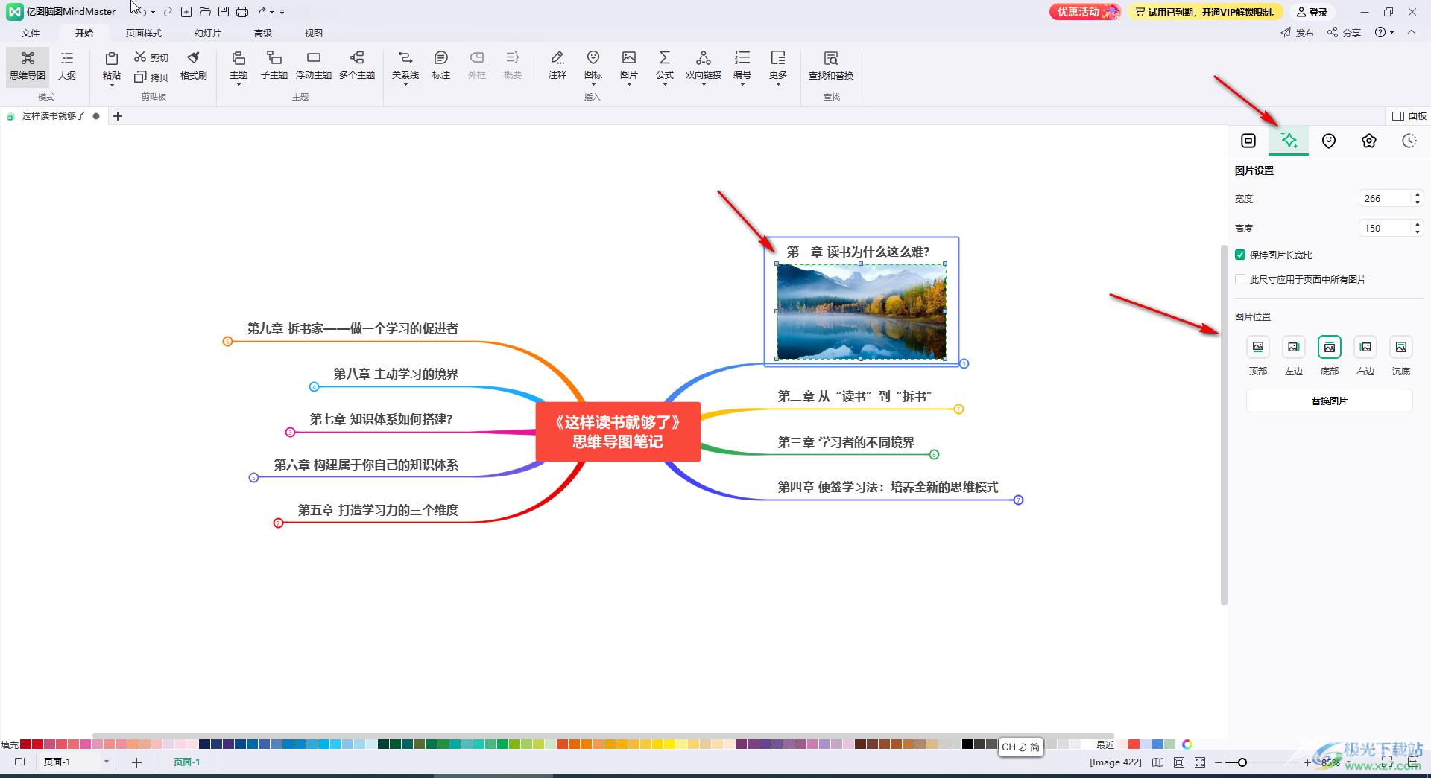The image size is (1431, 778).
Task: Click the save icon in title bar
Action: click(x=224, y=12)
